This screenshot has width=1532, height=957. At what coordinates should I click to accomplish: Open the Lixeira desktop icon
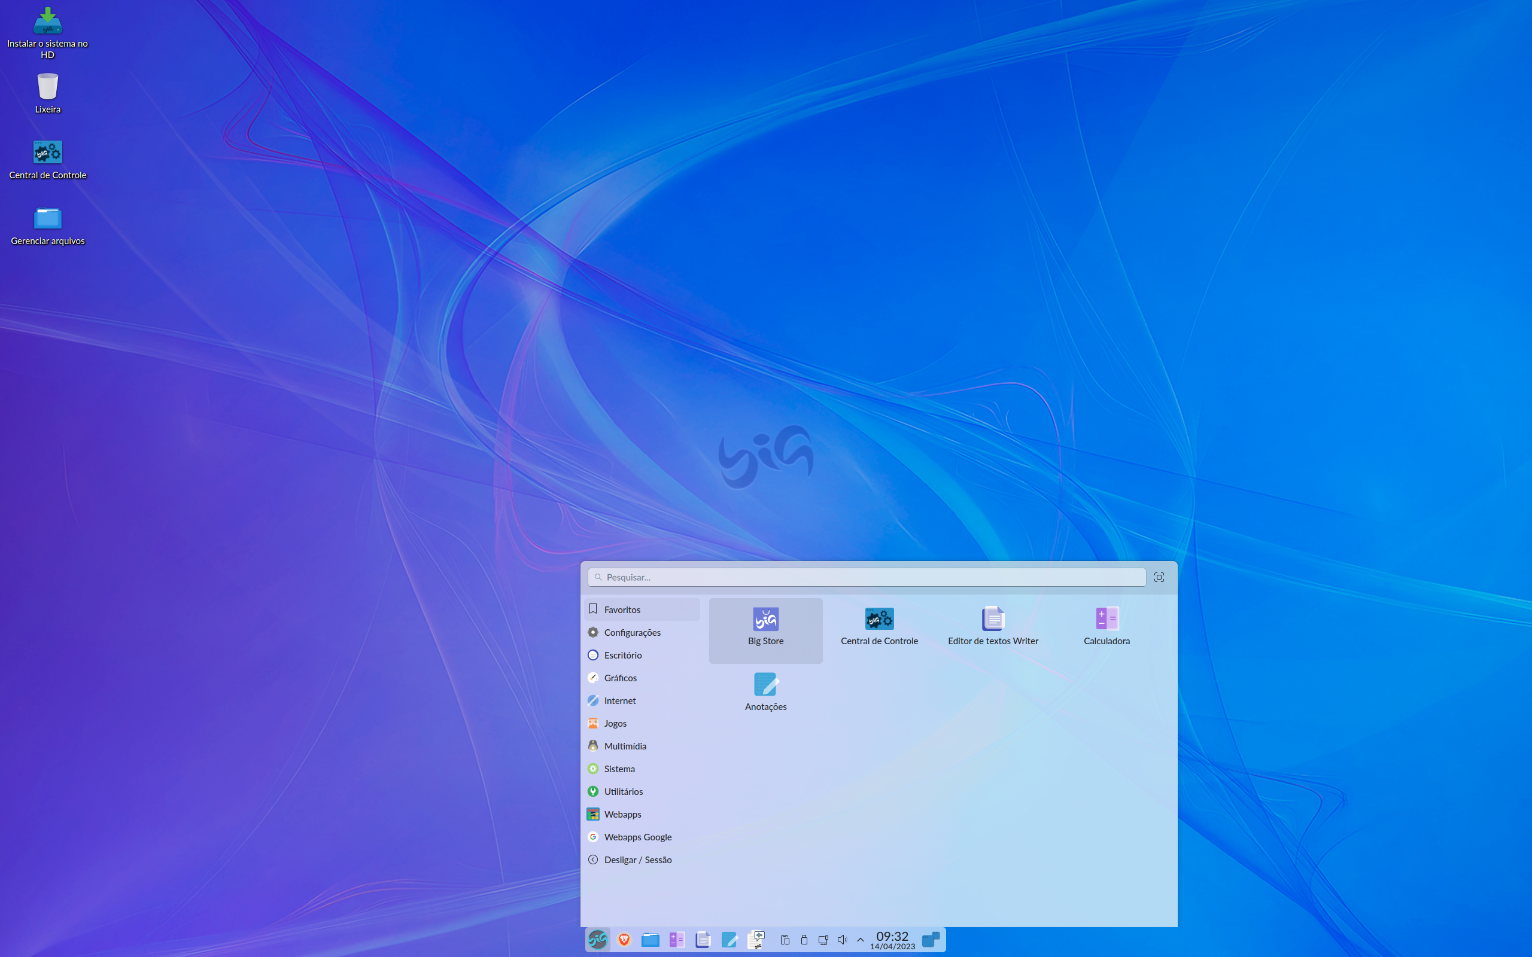click(47, 93)
